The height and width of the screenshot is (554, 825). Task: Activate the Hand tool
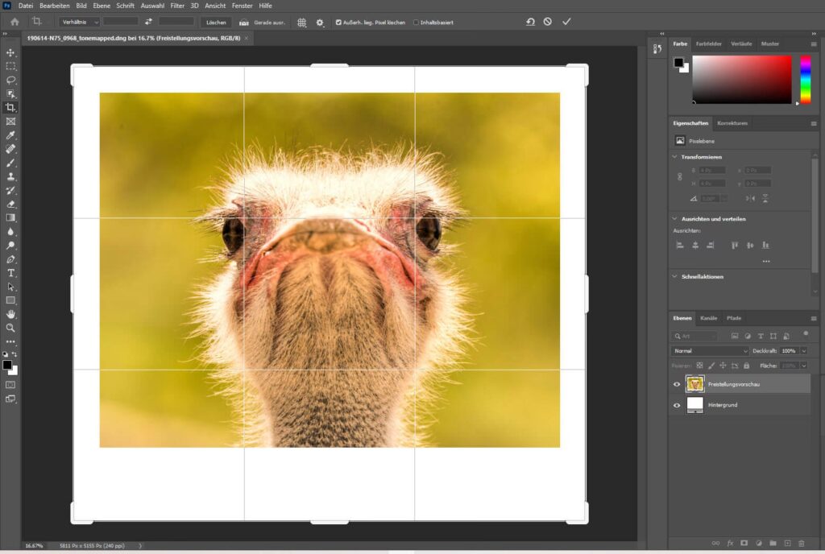(x=10, y=314)
